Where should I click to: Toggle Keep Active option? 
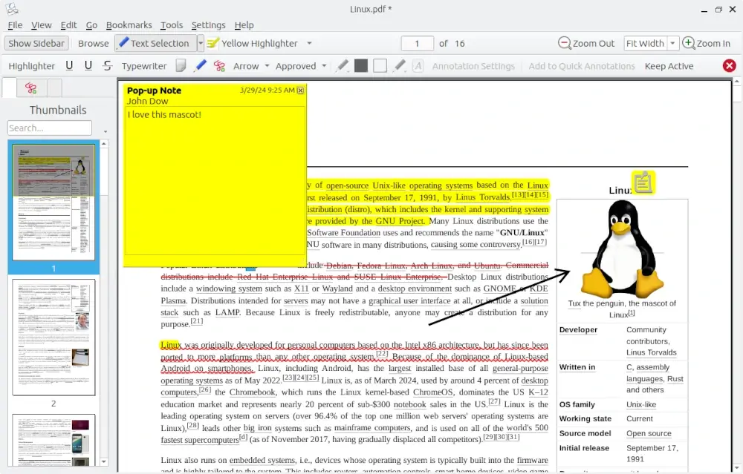coord(669,66)
